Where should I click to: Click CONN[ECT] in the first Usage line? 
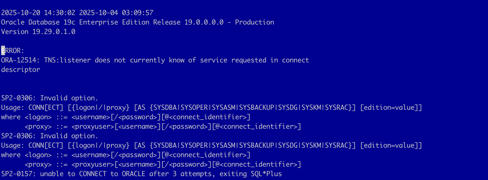[46, 108]
